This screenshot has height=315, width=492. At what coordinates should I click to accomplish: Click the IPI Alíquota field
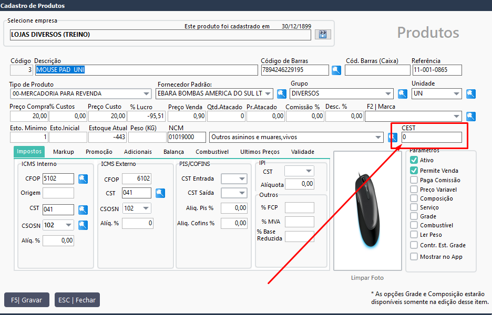(x=299, y=184)
